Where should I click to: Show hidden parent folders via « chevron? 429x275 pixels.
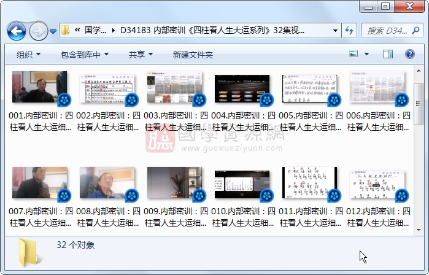coord(77,30)
